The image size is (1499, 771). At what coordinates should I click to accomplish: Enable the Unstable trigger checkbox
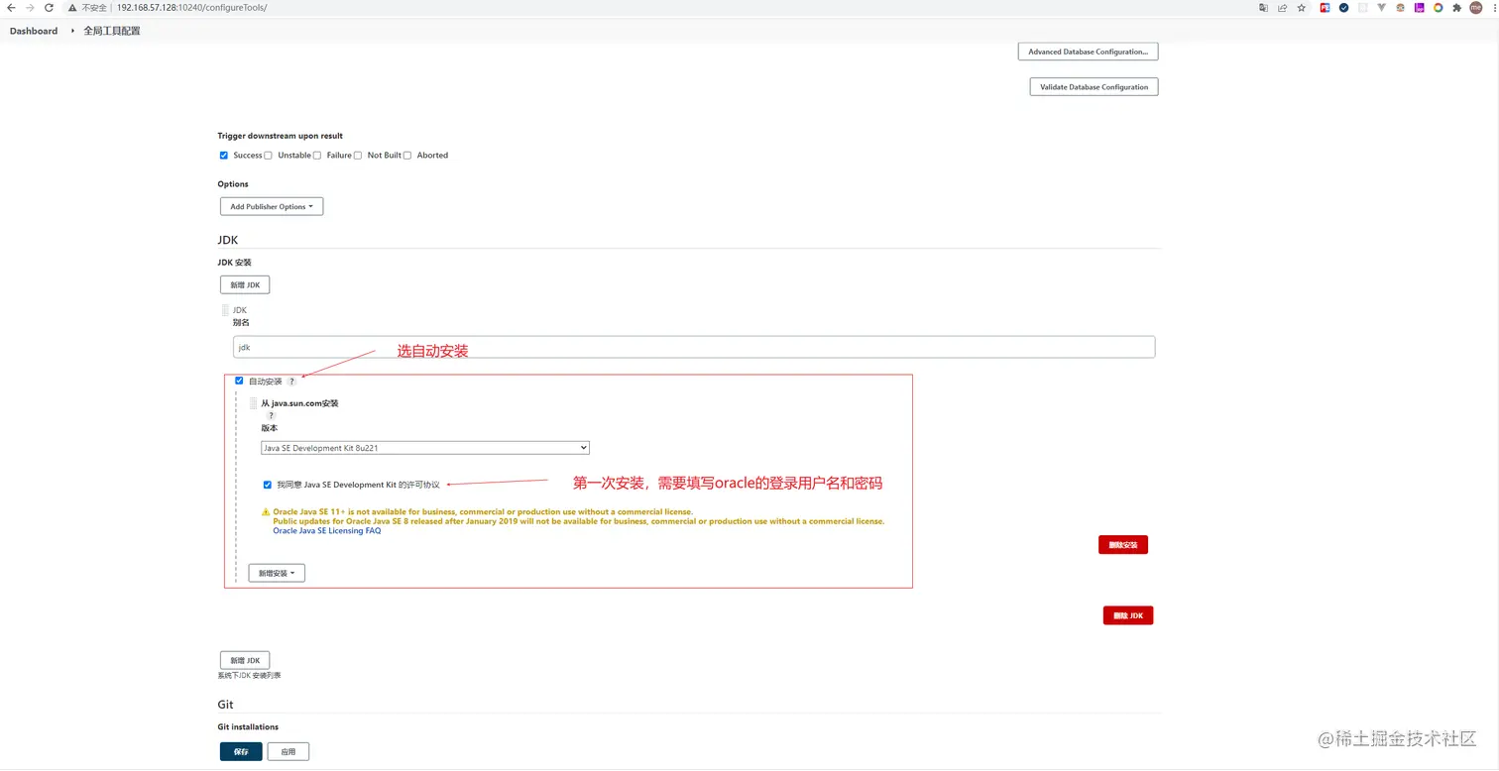pos(268,155)
